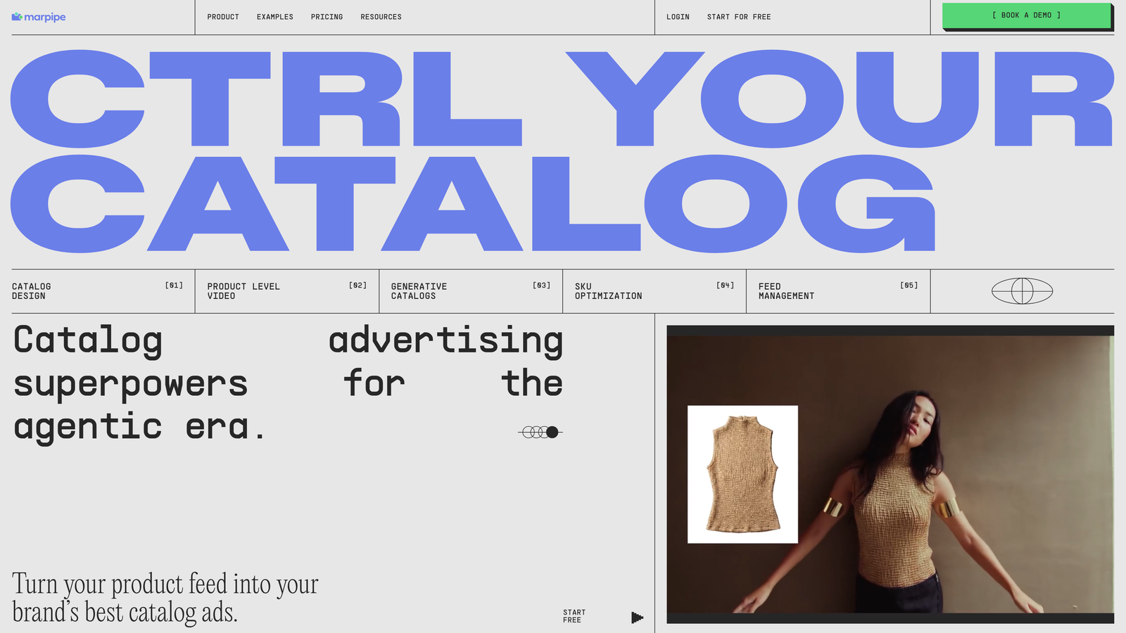Click the LOGIN link
1126x633 pixels.
click(x=678, y=17)
